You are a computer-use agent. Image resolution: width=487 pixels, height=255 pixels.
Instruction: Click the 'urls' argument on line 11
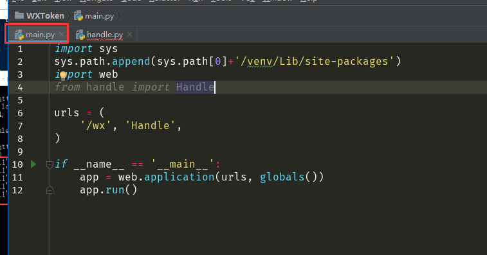[x=234, y=177]
